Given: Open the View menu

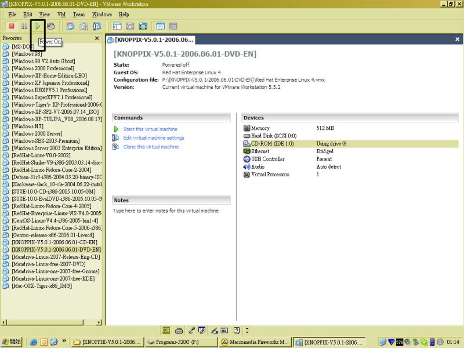Looking at the screenshot, I should [x=45, y=14].
